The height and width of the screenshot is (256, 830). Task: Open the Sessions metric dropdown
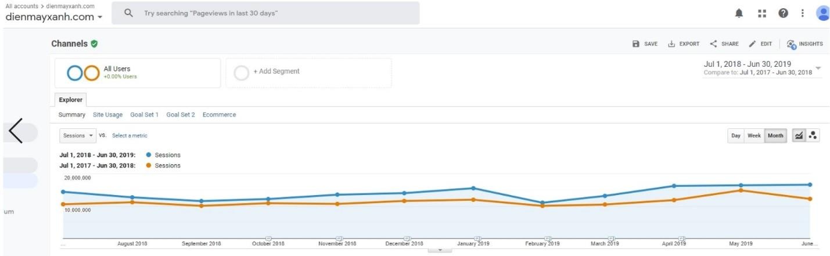[78, 136]
